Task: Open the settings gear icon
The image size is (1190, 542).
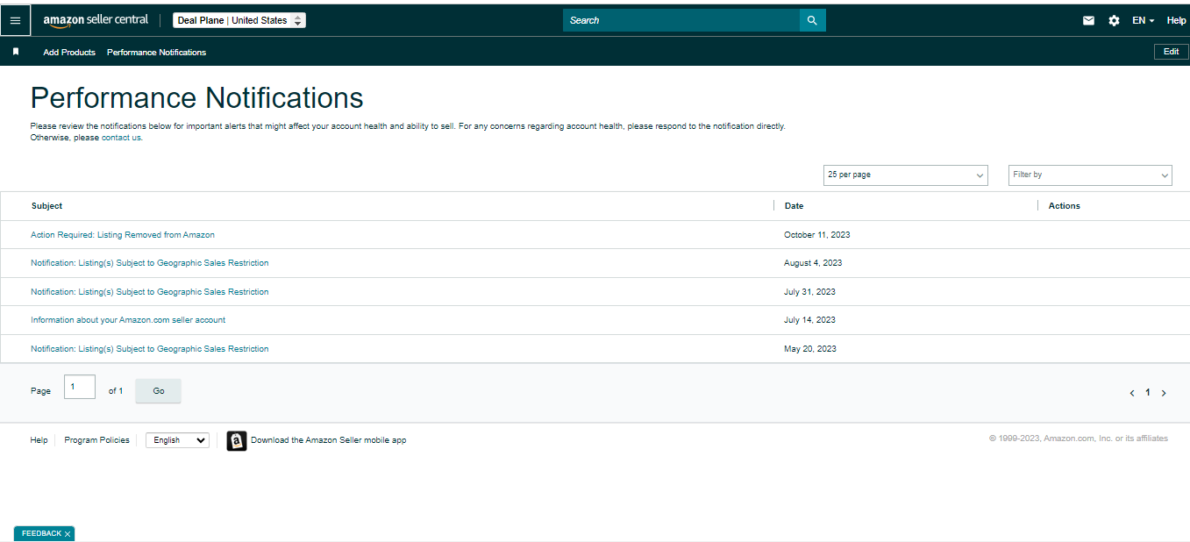Action: (x=1114, y=20)
